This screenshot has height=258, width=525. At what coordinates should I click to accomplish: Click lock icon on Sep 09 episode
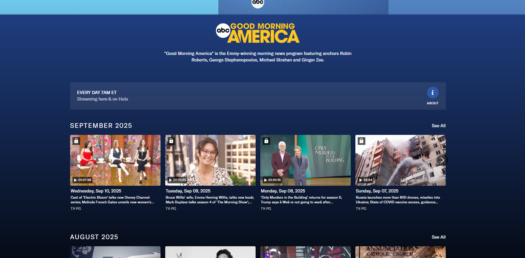coord(171,141)
